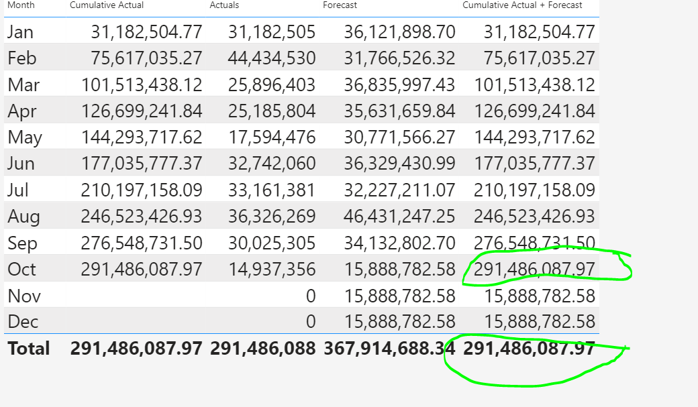Click Dec Cumulative Actual + Forecast value
Screen dimensions: 698x407
coord(540,322)
